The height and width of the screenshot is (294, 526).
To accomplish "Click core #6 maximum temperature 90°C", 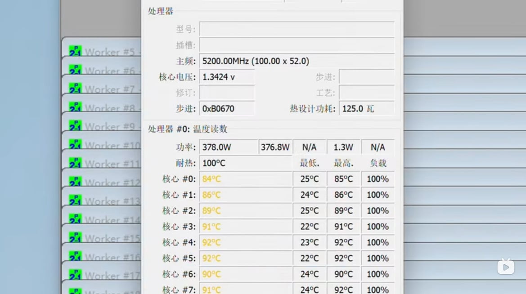I will click(x=343, y=274).
